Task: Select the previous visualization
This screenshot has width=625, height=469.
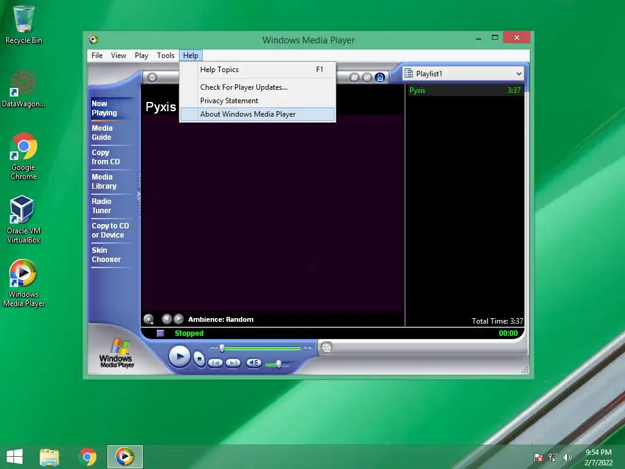Action: click(x=167, y=319)
